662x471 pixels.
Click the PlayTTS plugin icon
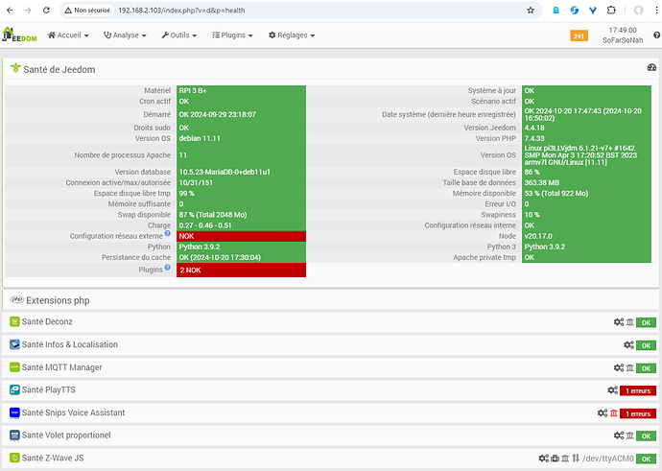click(x=14, y=390)
